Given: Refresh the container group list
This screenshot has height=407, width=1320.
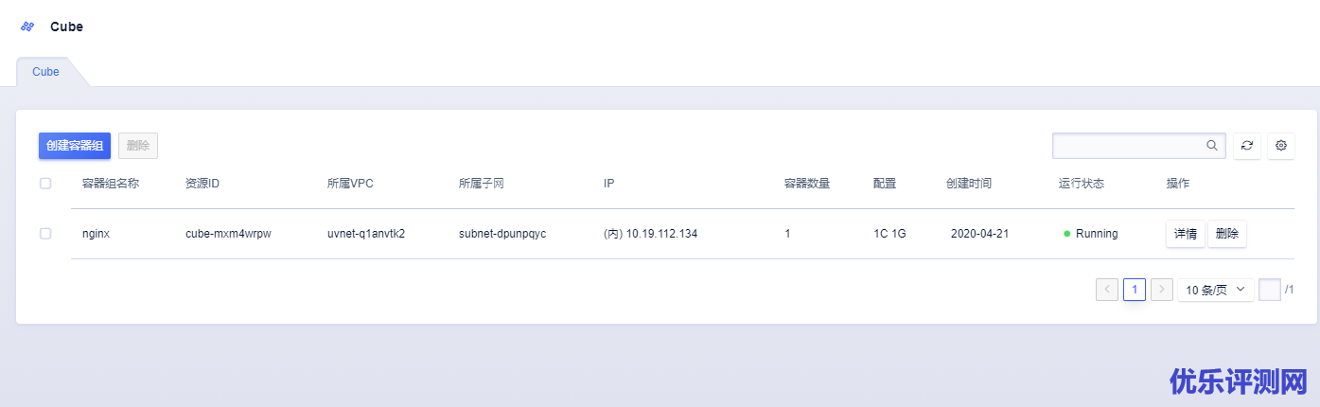Looking at the screenshot, I should [1247, 146].
